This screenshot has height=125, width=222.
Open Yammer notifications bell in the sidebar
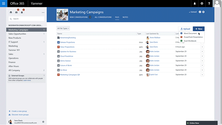22,12
